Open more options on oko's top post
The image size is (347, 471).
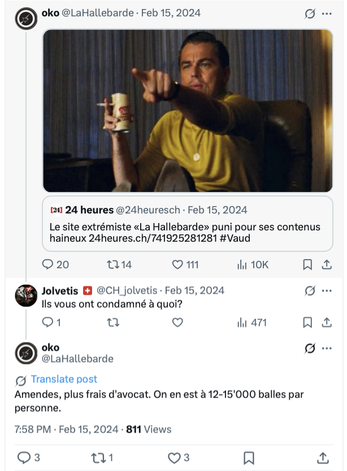click(327, 14)
